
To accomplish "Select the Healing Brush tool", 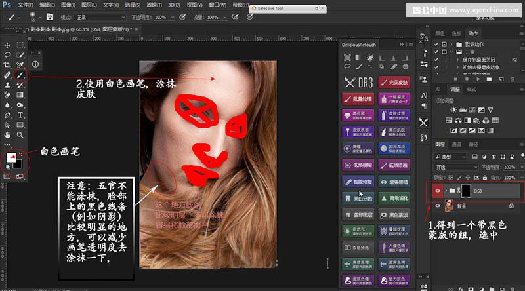I will pyautogui.click(x=7, y=75).
